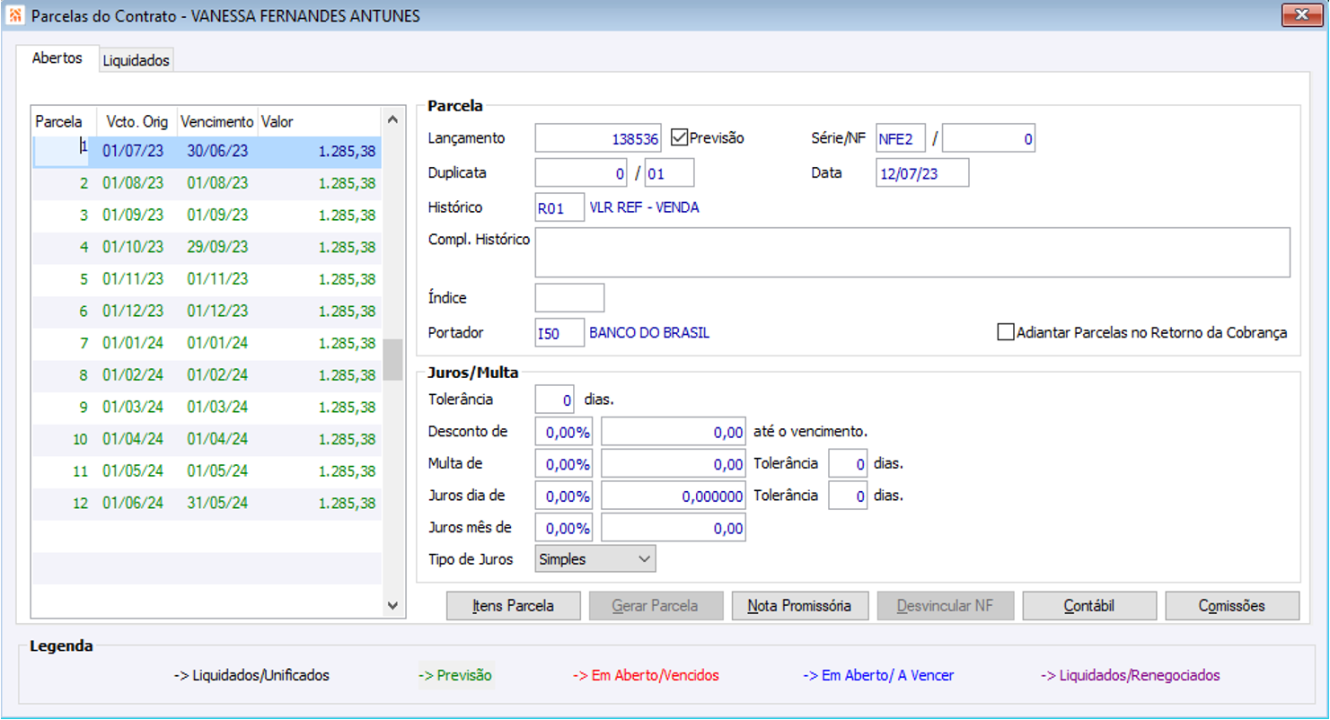
Task: Click the NF number field after Série
Action: pyautogui.click(x=989, y=138)
